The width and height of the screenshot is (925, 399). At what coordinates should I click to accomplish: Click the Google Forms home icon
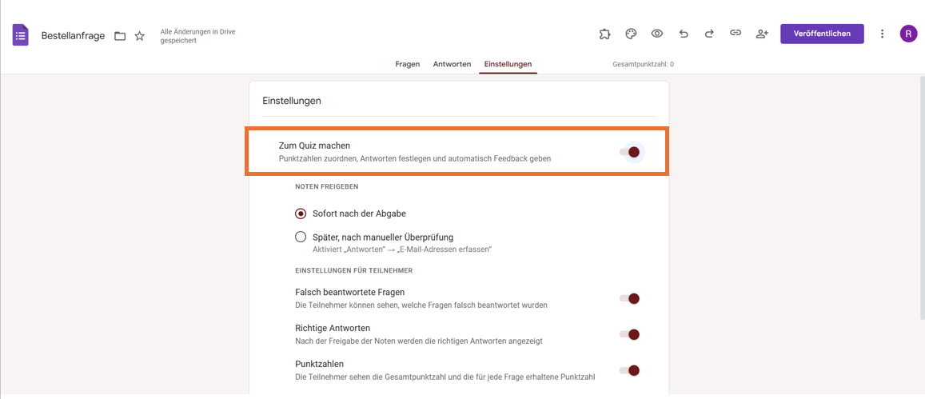pos(21,35)
